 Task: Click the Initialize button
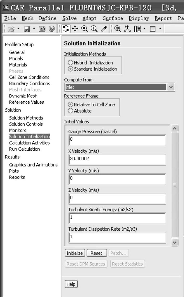pos(74,253)
